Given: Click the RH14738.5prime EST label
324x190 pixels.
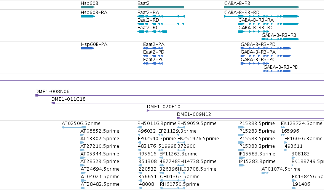Looking at the screenshot, I should (x=197, y=161).
